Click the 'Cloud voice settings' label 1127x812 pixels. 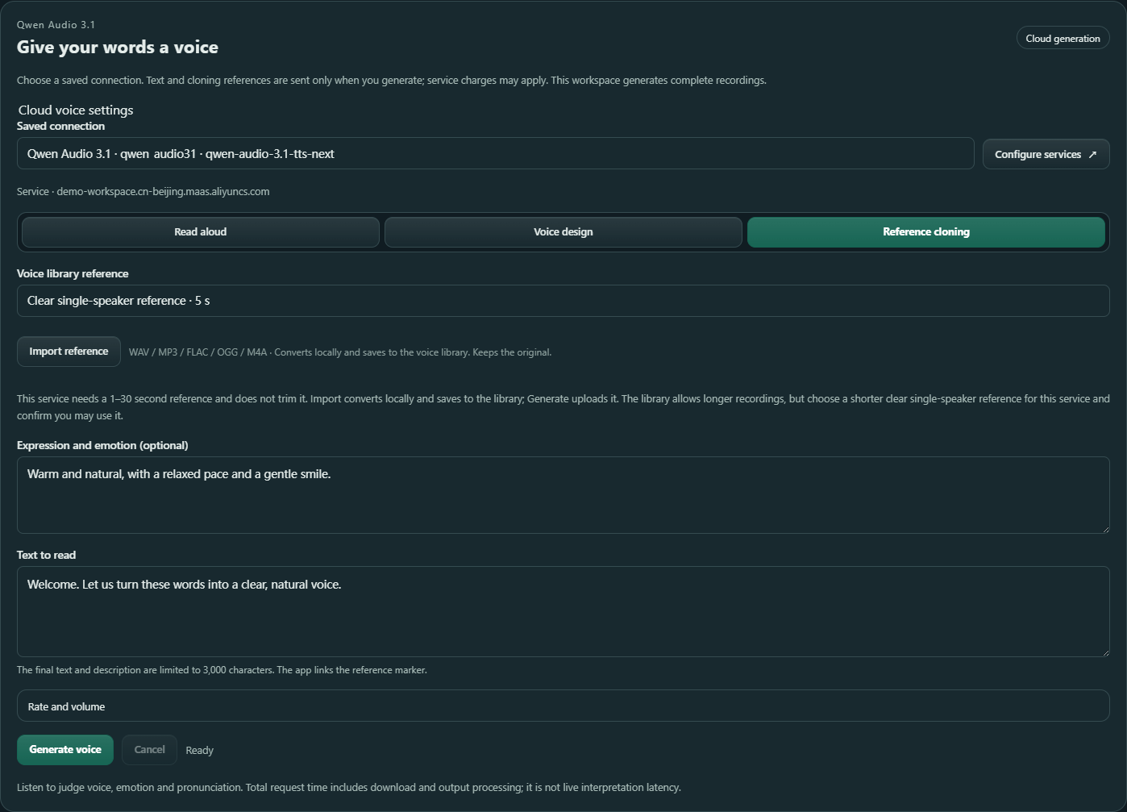(76, 110)
